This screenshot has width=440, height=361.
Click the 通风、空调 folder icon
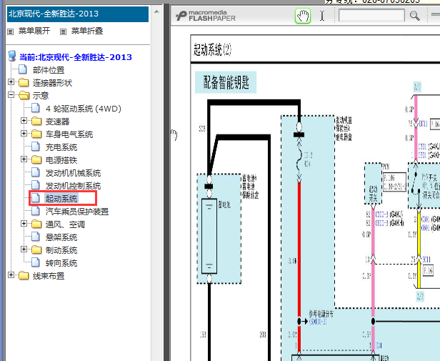point(36,224)
